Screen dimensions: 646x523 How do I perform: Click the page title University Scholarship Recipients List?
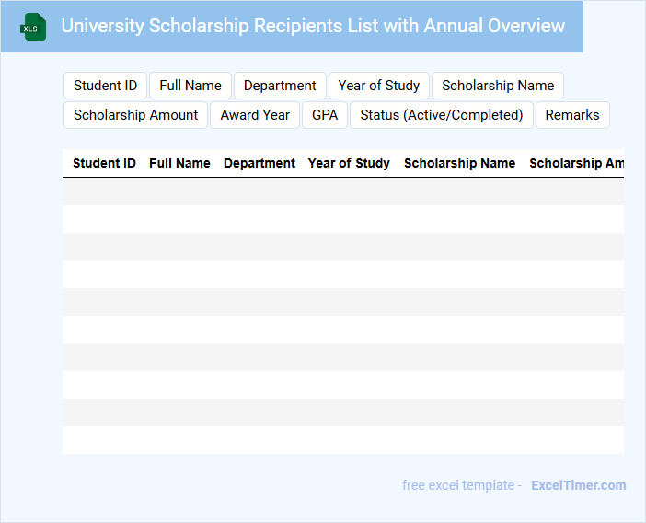click(313, 26)
